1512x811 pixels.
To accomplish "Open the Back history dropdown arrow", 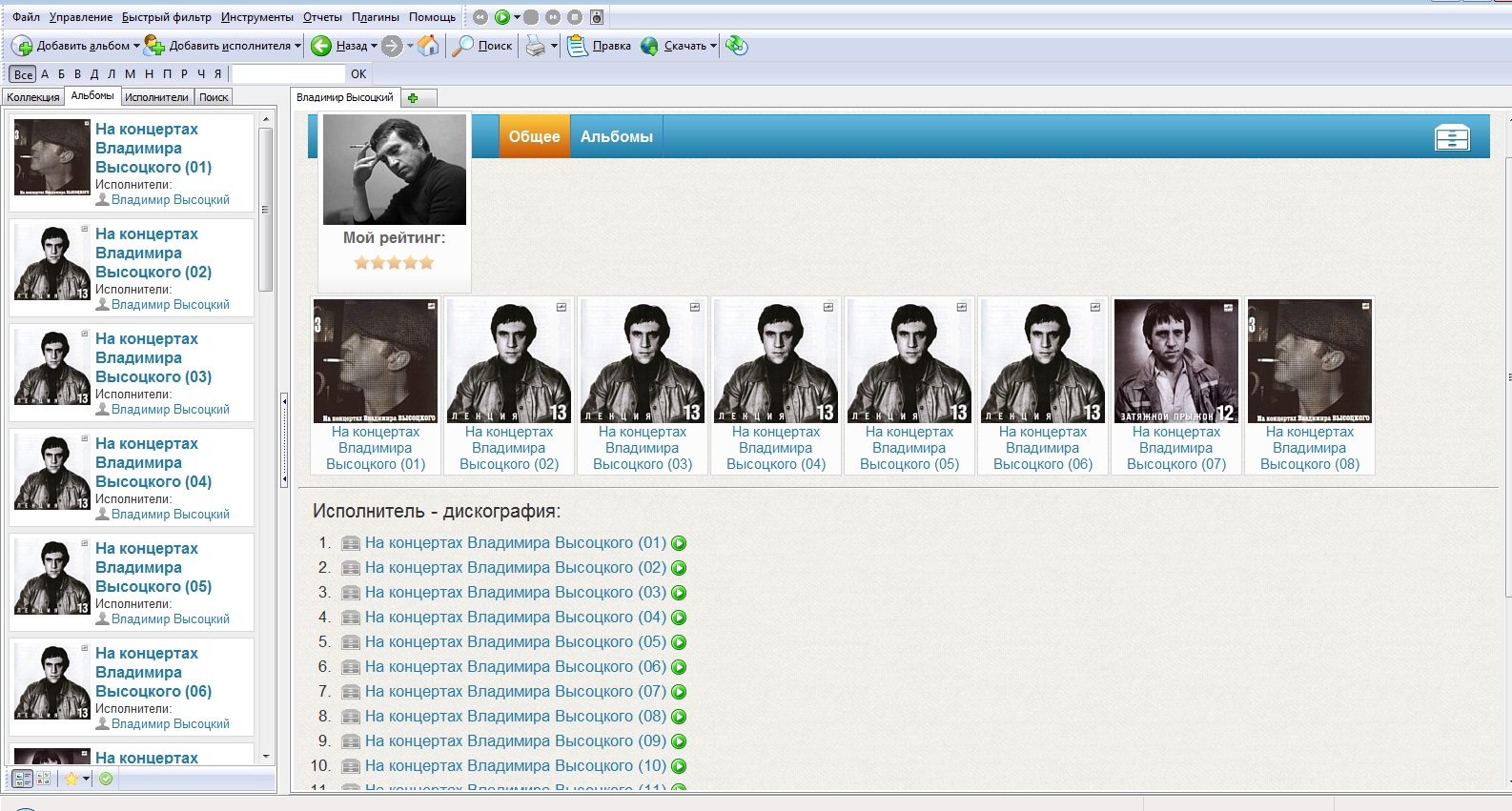I will click(374, 46).
